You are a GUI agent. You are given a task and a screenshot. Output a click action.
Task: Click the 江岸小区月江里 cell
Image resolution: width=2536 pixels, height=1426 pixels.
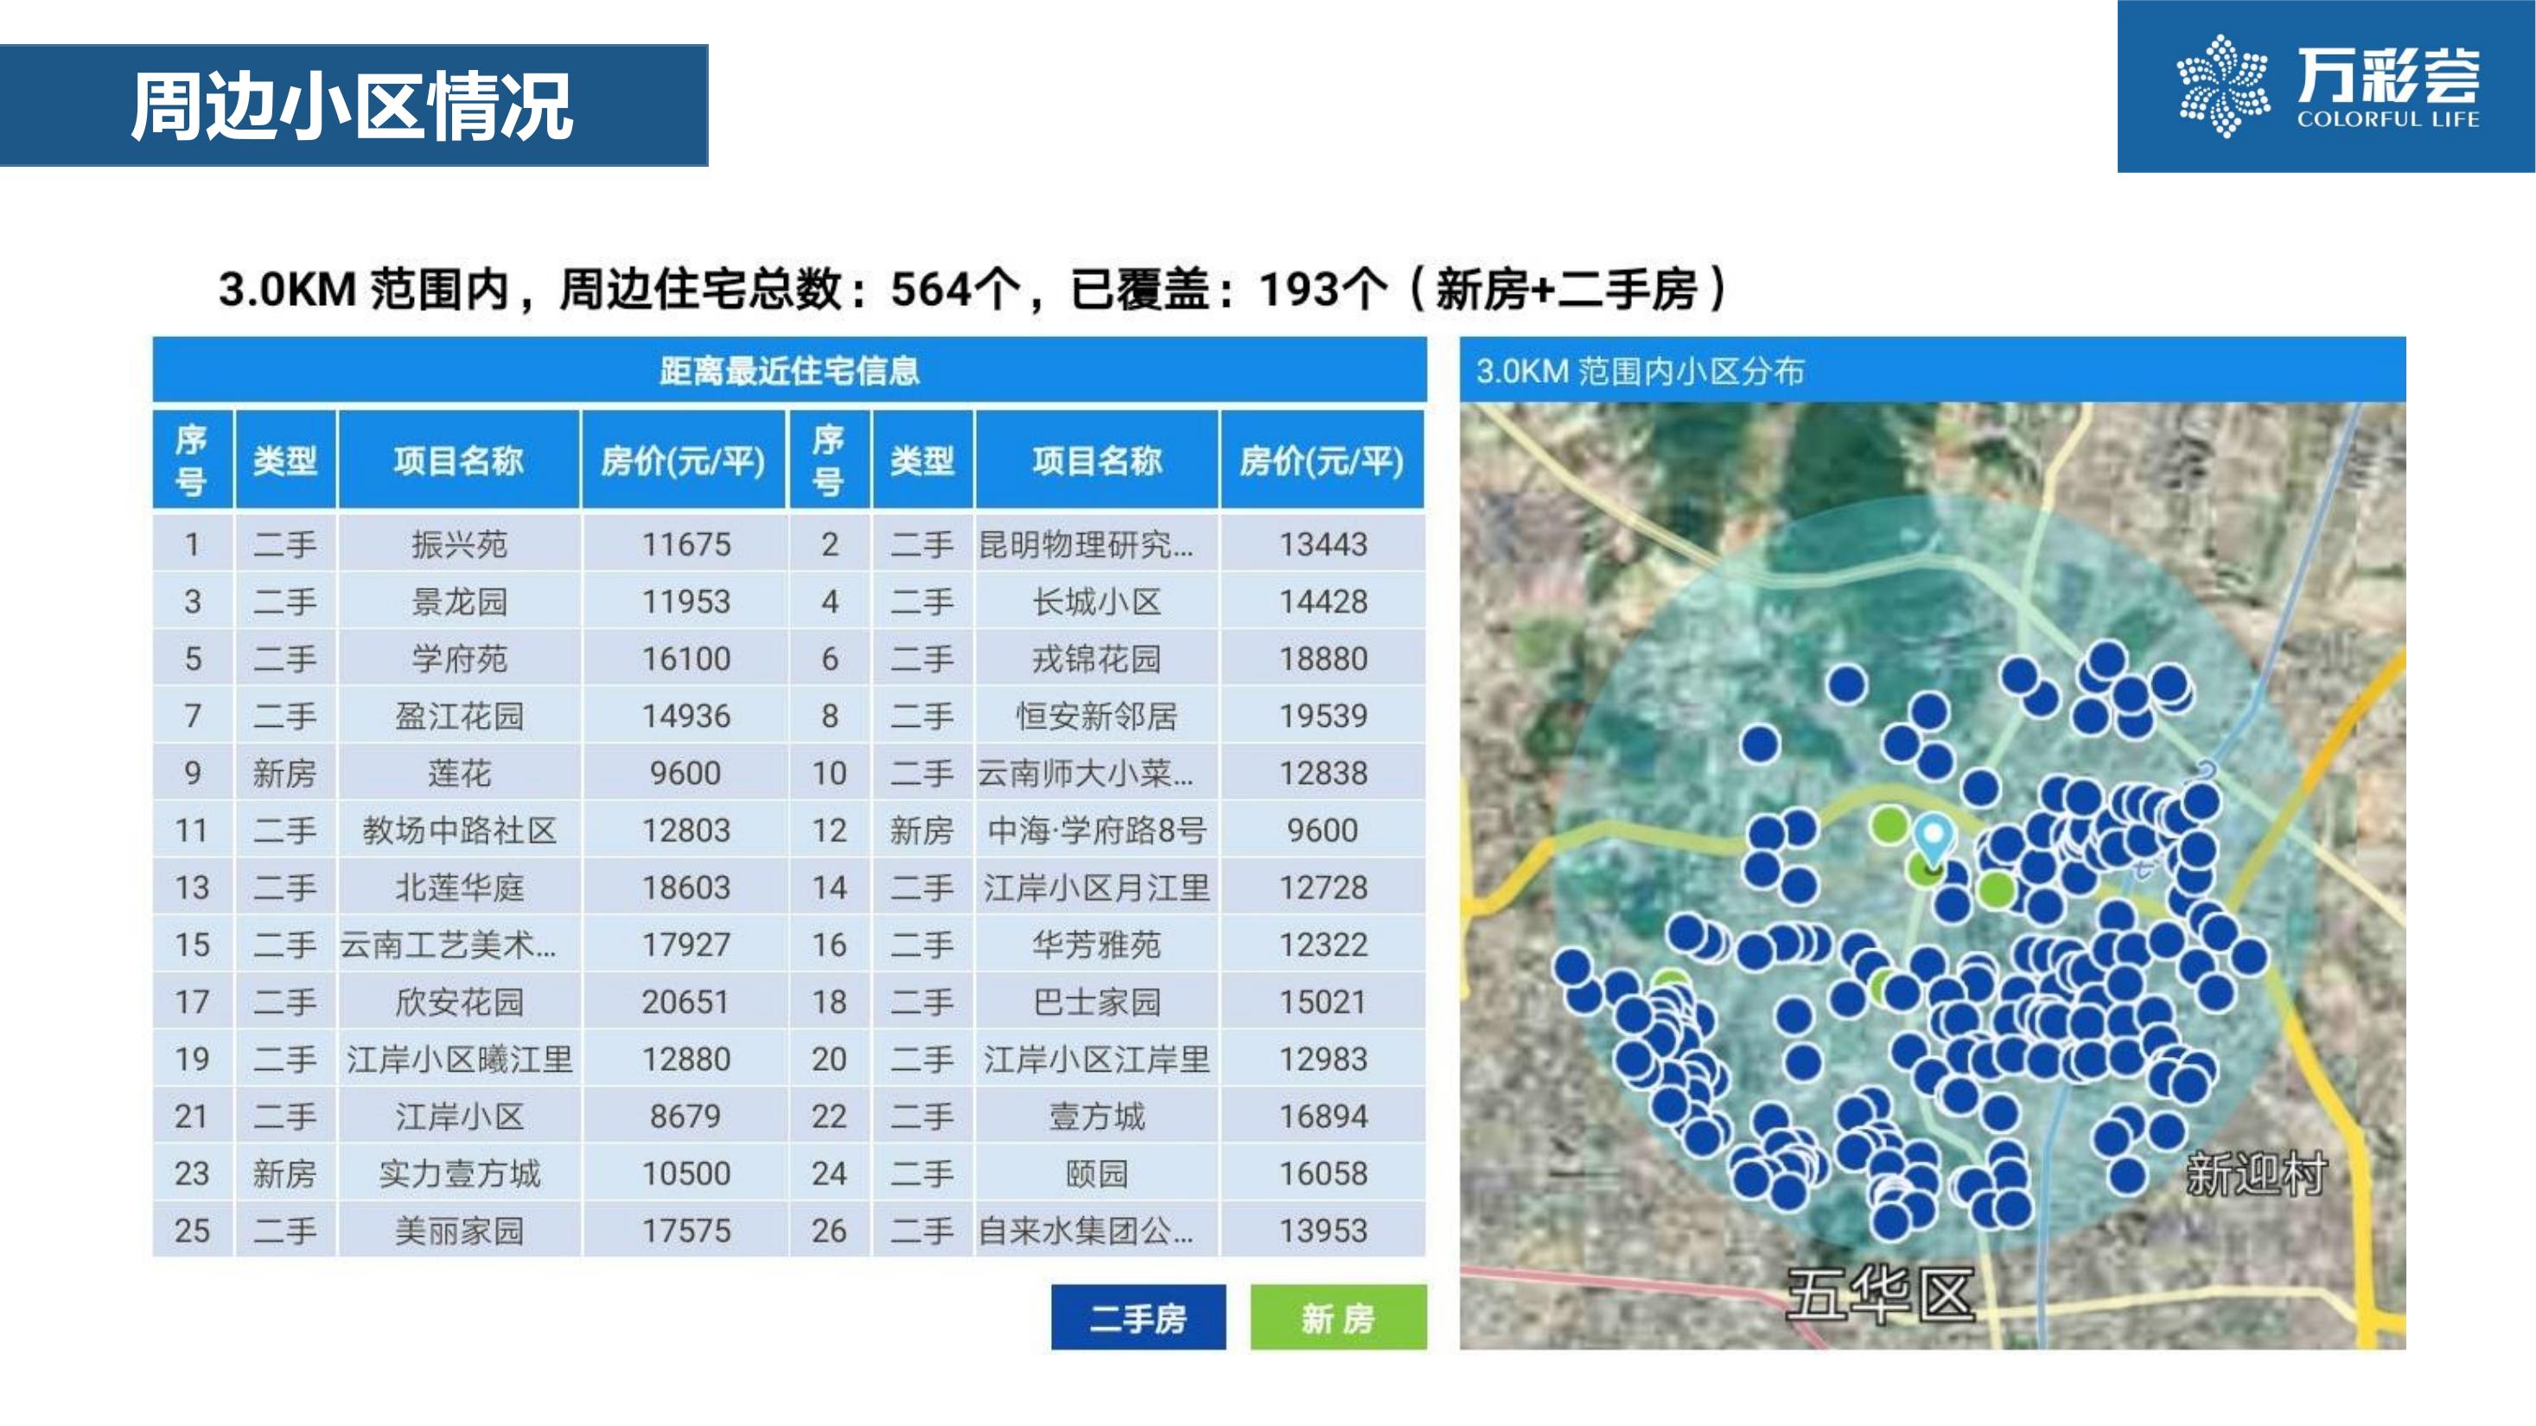pos(1096,888)
